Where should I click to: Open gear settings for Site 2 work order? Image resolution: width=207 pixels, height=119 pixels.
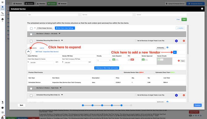[176, 95]
